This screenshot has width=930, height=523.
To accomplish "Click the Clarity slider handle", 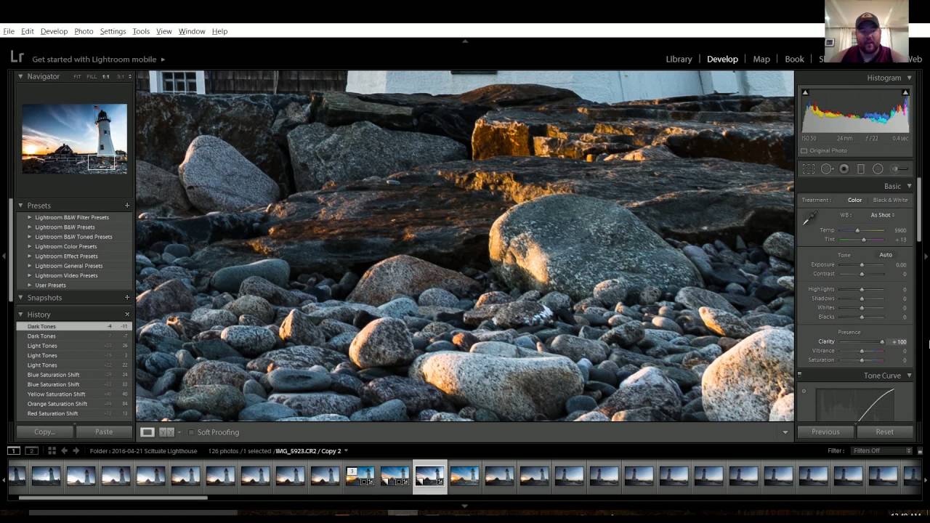I will 882,342.
